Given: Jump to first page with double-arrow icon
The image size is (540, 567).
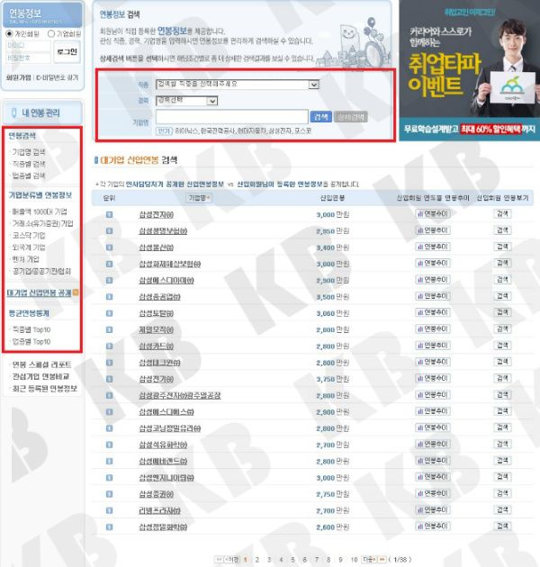Looking at the screenshot, I should coord(219,560).
